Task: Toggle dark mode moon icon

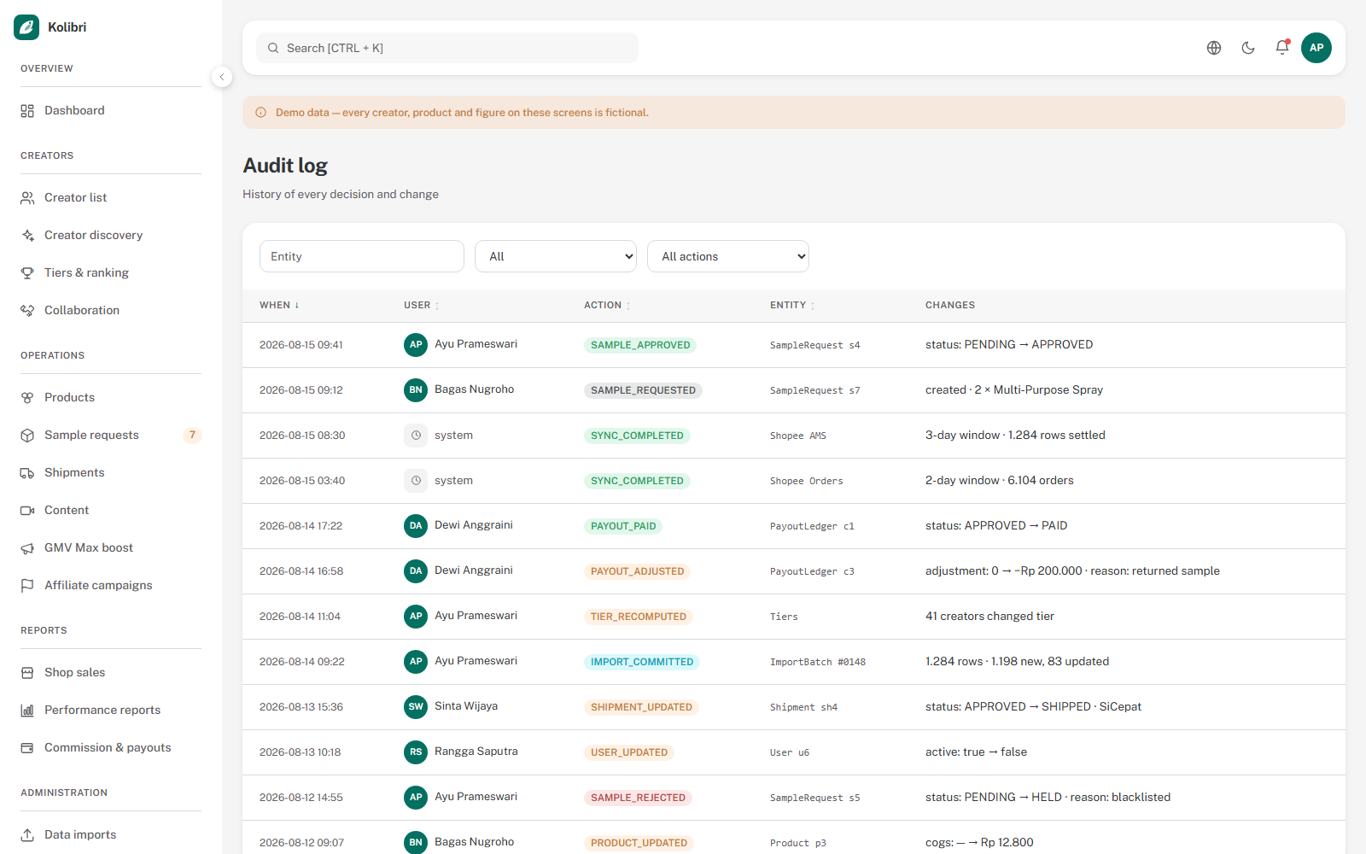Action: pos(1248,48)
